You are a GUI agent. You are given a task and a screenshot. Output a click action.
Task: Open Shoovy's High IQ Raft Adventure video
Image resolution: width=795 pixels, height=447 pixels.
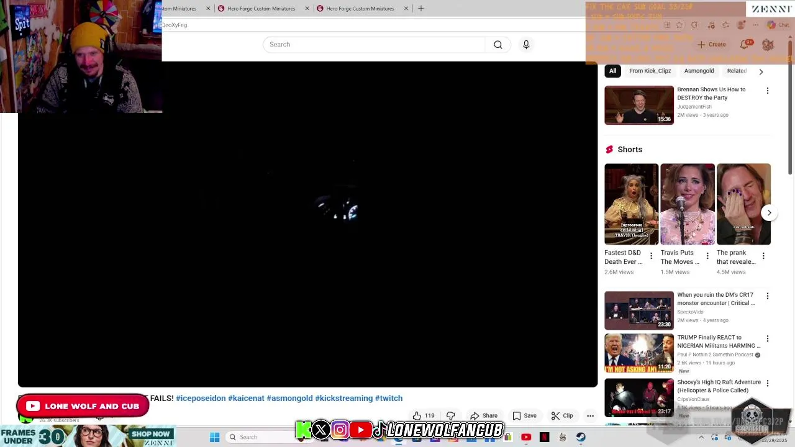tap(638, 397)
